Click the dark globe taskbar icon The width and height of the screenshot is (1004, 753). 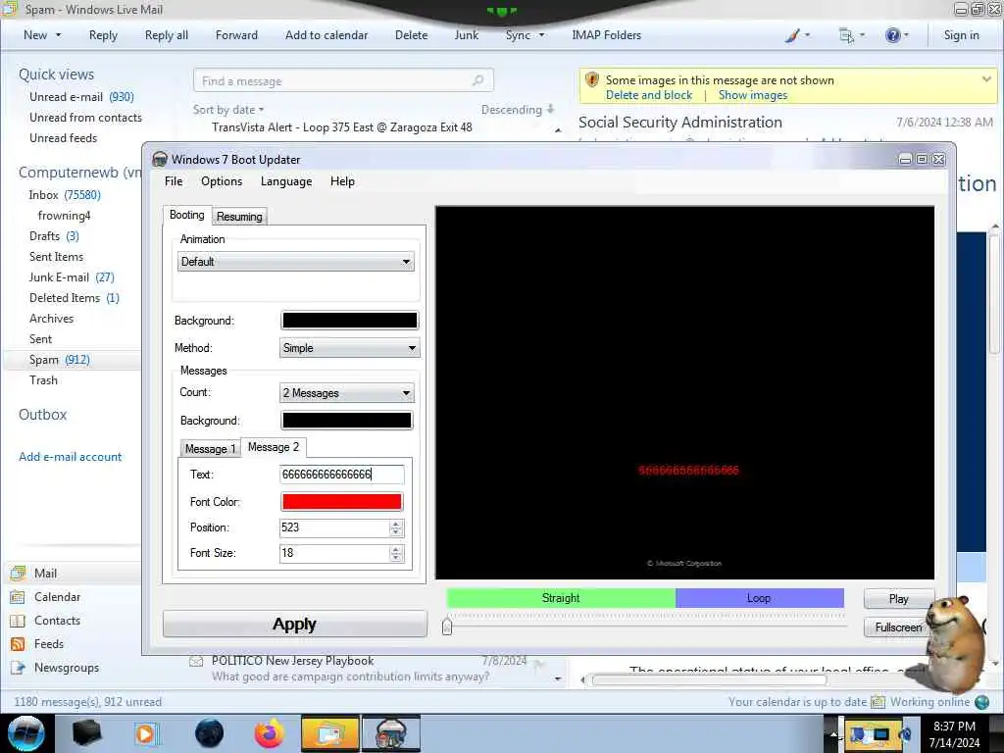[x=209, y=733]
